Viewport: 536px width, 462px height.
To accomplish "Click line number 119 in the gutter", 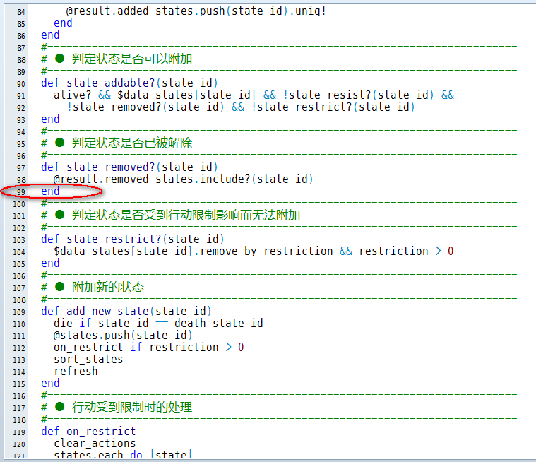I will [19, 432].
